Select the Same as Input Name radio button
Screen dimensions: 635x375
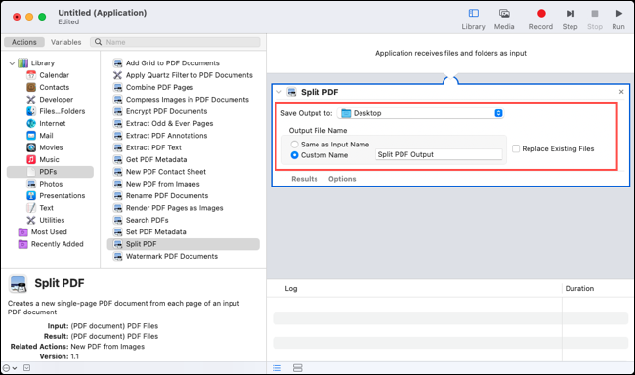294,145
